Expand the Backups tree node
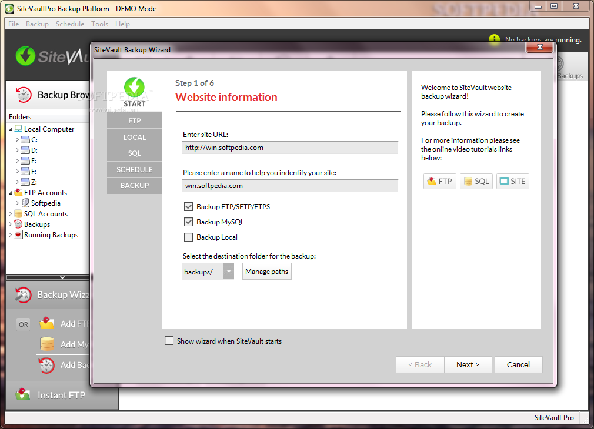Screen dimensions: 594x429 click(x=10, y=224)
